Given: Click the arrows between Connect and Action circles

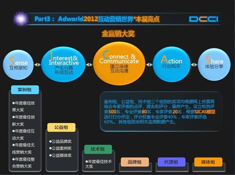Looking at the screenshot, I should pyautogui.click(x=149, y=65).
